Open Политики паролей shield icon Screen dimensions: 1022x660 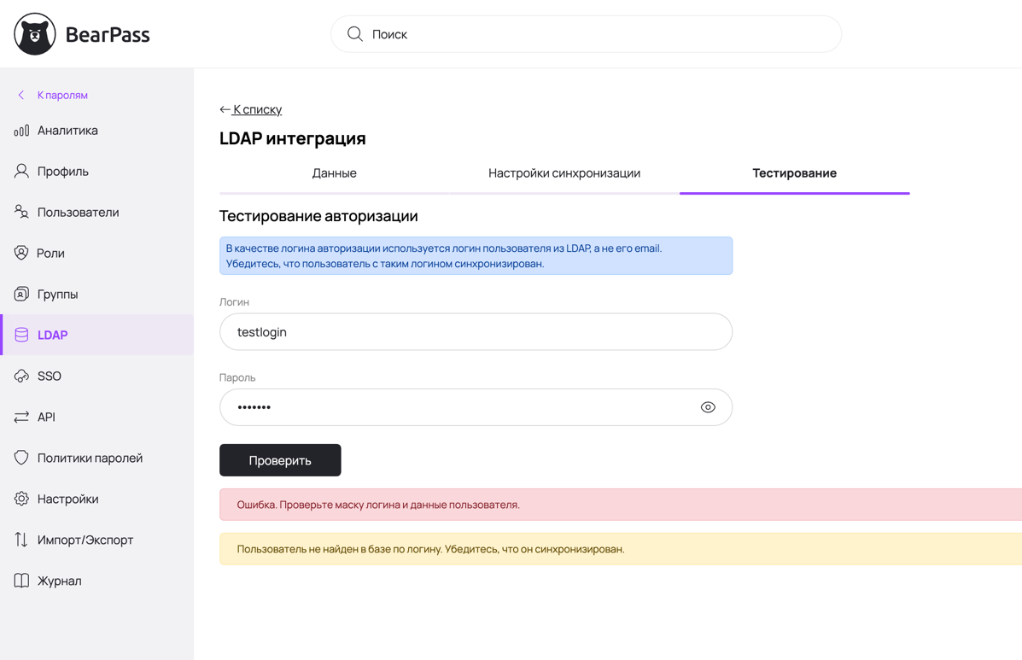(x=20, y=458)
